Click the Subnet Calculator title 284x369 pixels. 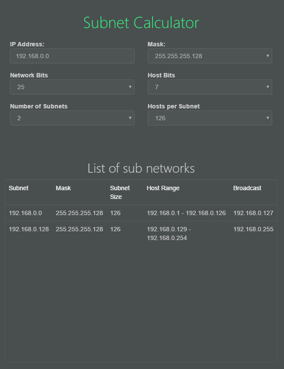click(x=142, y=23)
